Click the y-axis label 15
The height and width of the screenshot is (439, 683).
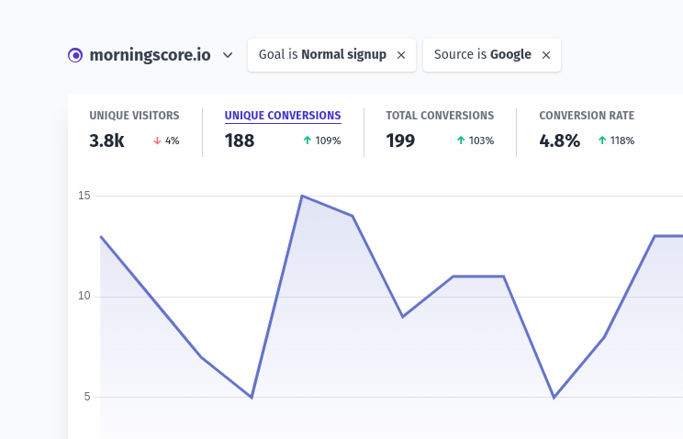pos(84,196)
